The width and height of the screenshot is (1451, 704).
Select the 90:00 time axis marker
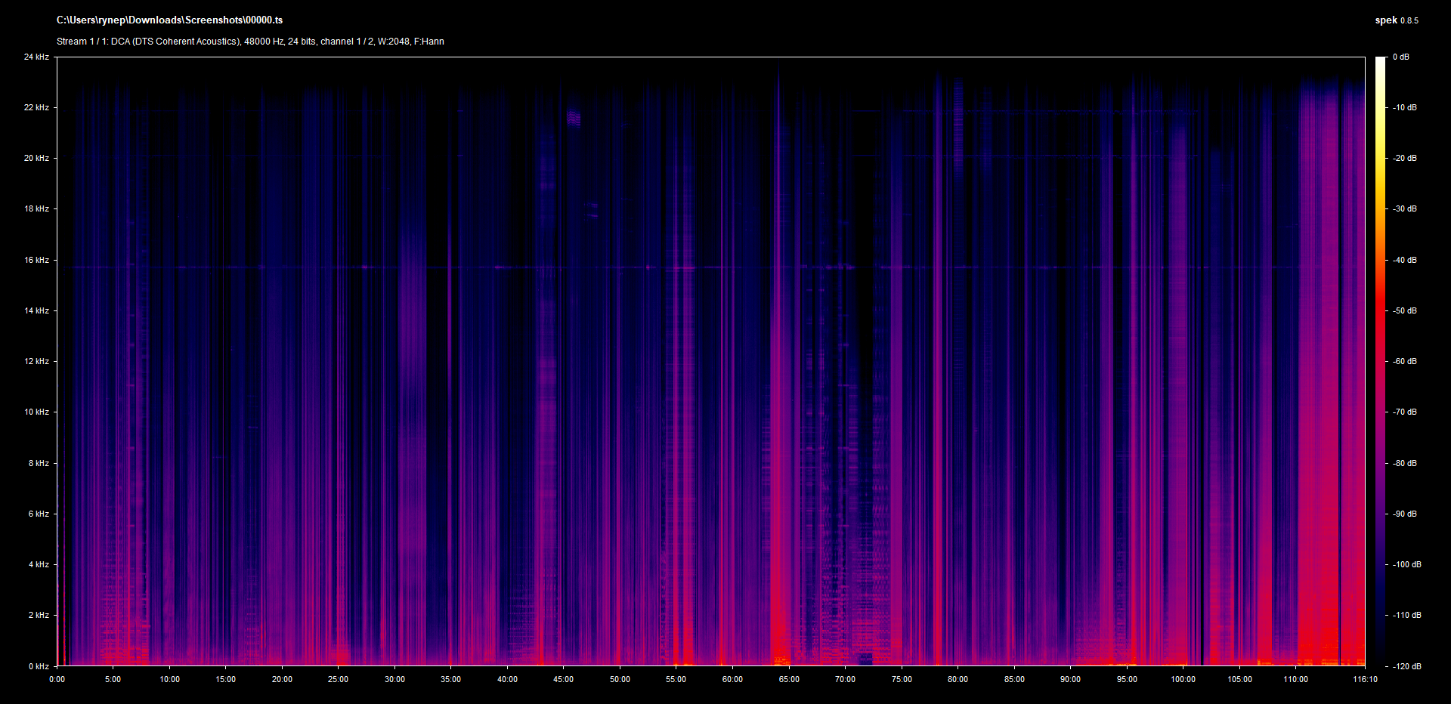(1070, 679)
